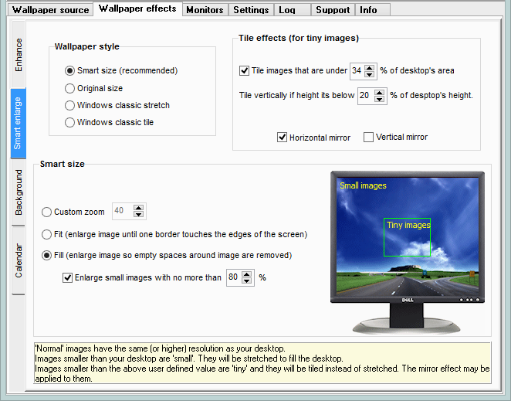
Task: Decrease the tile area percentage spinner
Action: (x=370, y=74)
